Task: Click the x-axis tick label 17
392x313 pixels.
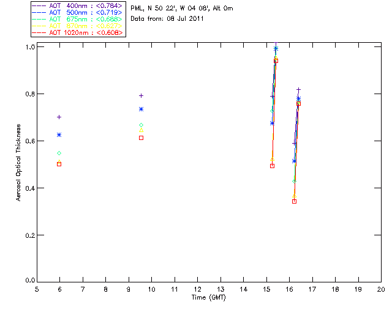Action: tap(312, 289)
